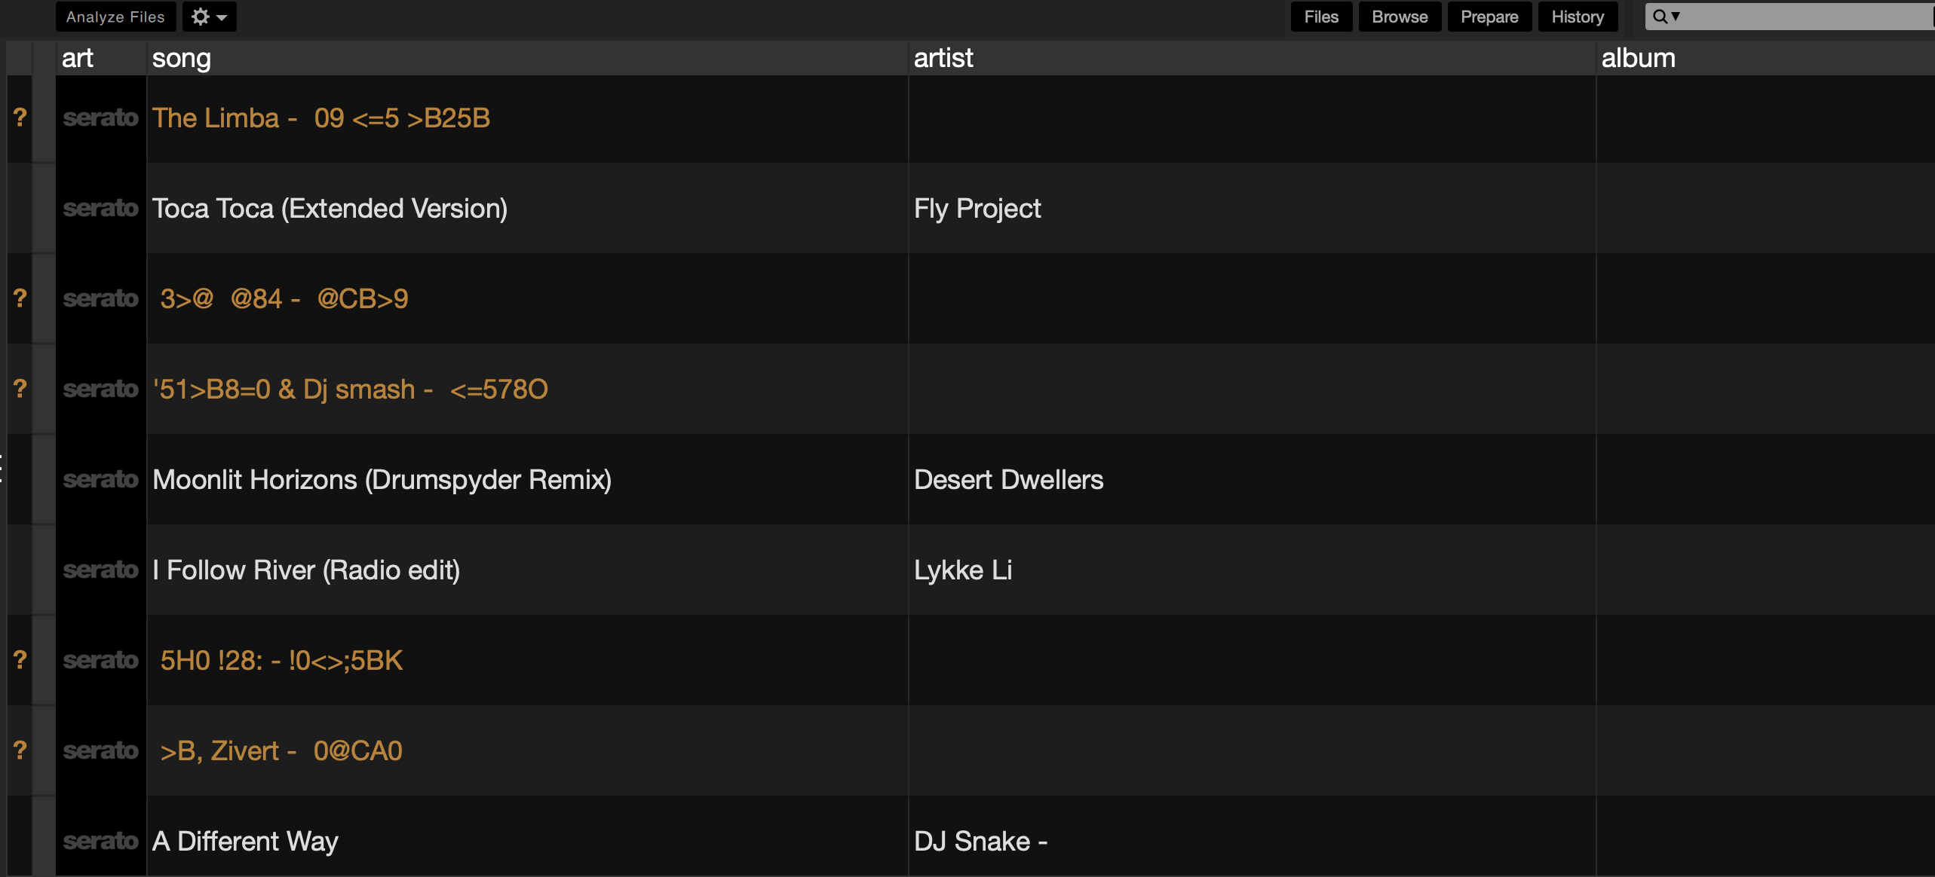Open the gear settings dropdown
Screen dimensions: 1935x877
[209, 17]
